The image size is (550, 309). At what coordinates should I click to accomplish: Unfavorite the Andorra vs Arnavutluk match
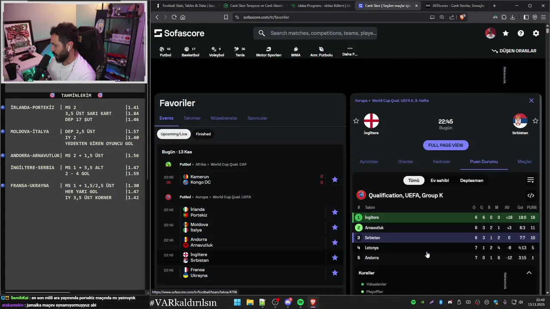click(335, 242)
